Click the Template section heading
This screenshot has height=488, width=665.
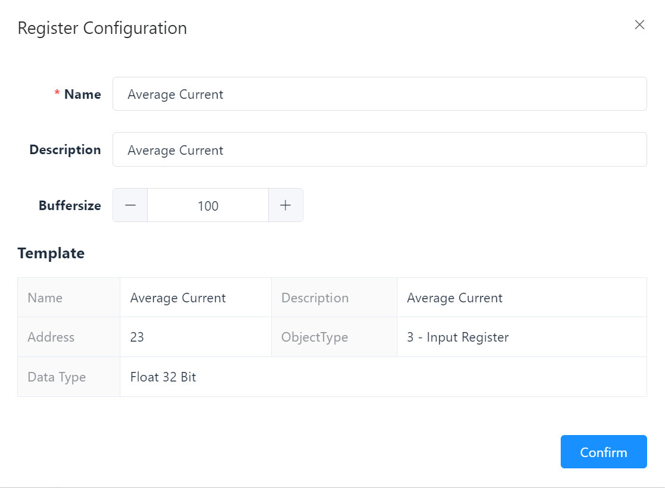[51, 253]
